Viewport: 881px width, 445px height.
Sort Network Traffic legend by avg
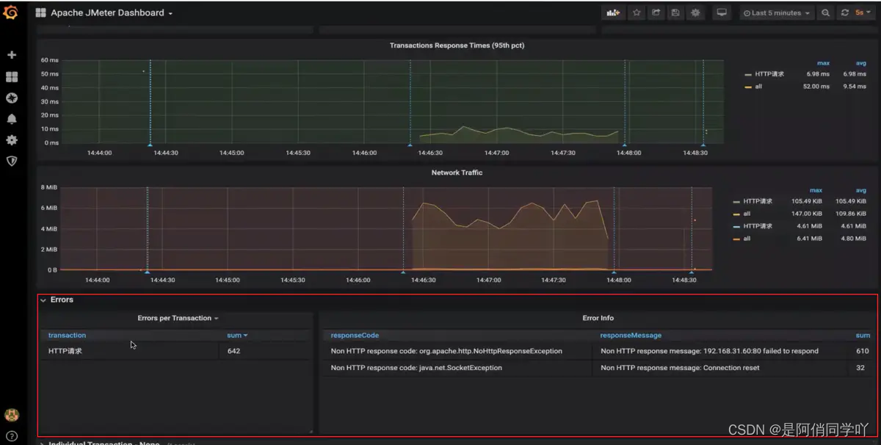861,190
